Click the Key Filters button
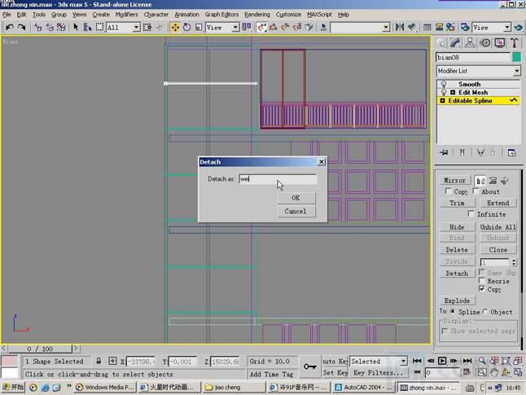 (x=379, y=372)
